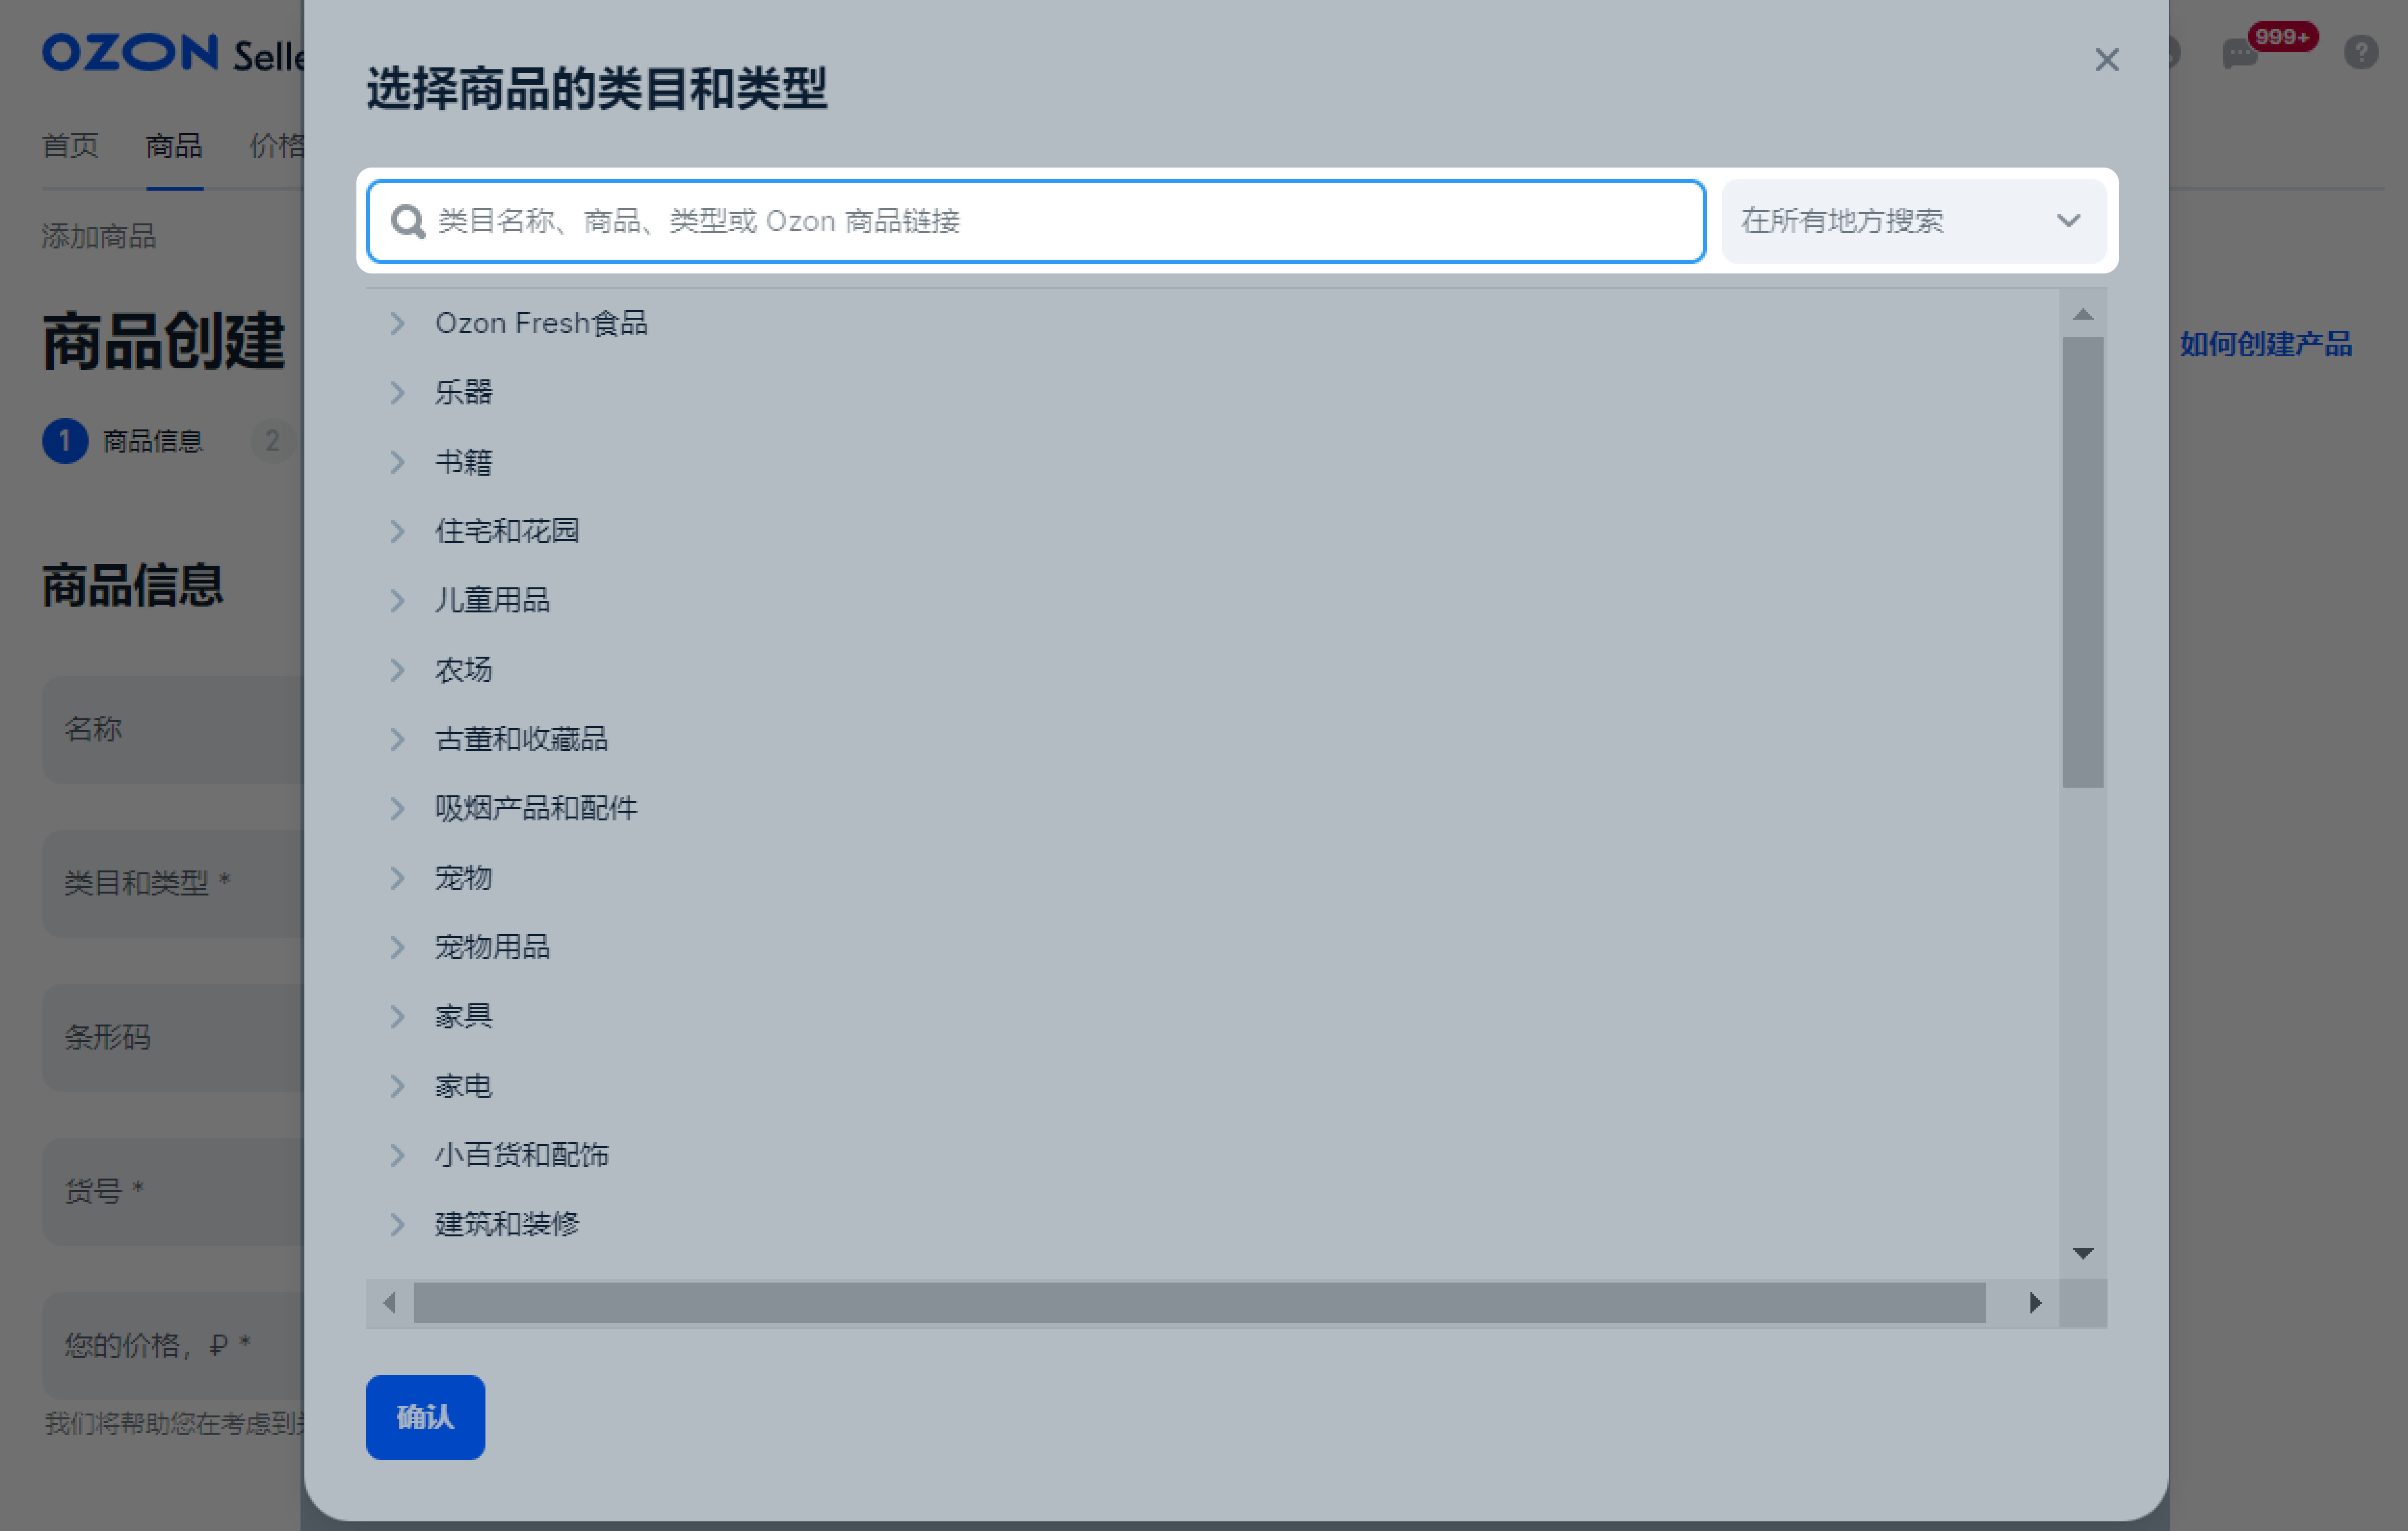The height and width of the screenshot is (1531, 2408).
Task: Open the 如何创建产品 help link
Action: coord(2265,344)
